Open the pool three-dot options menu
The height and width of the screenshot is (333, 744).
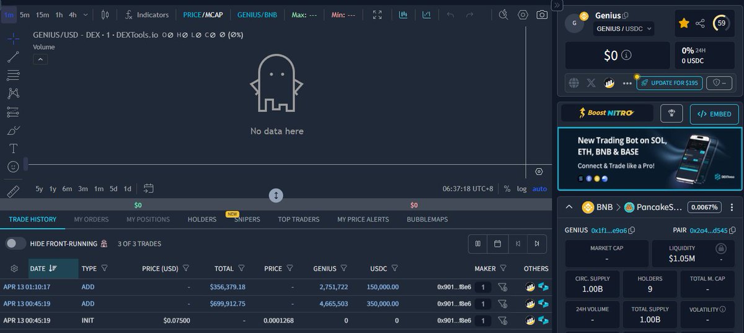pos(732,207)
